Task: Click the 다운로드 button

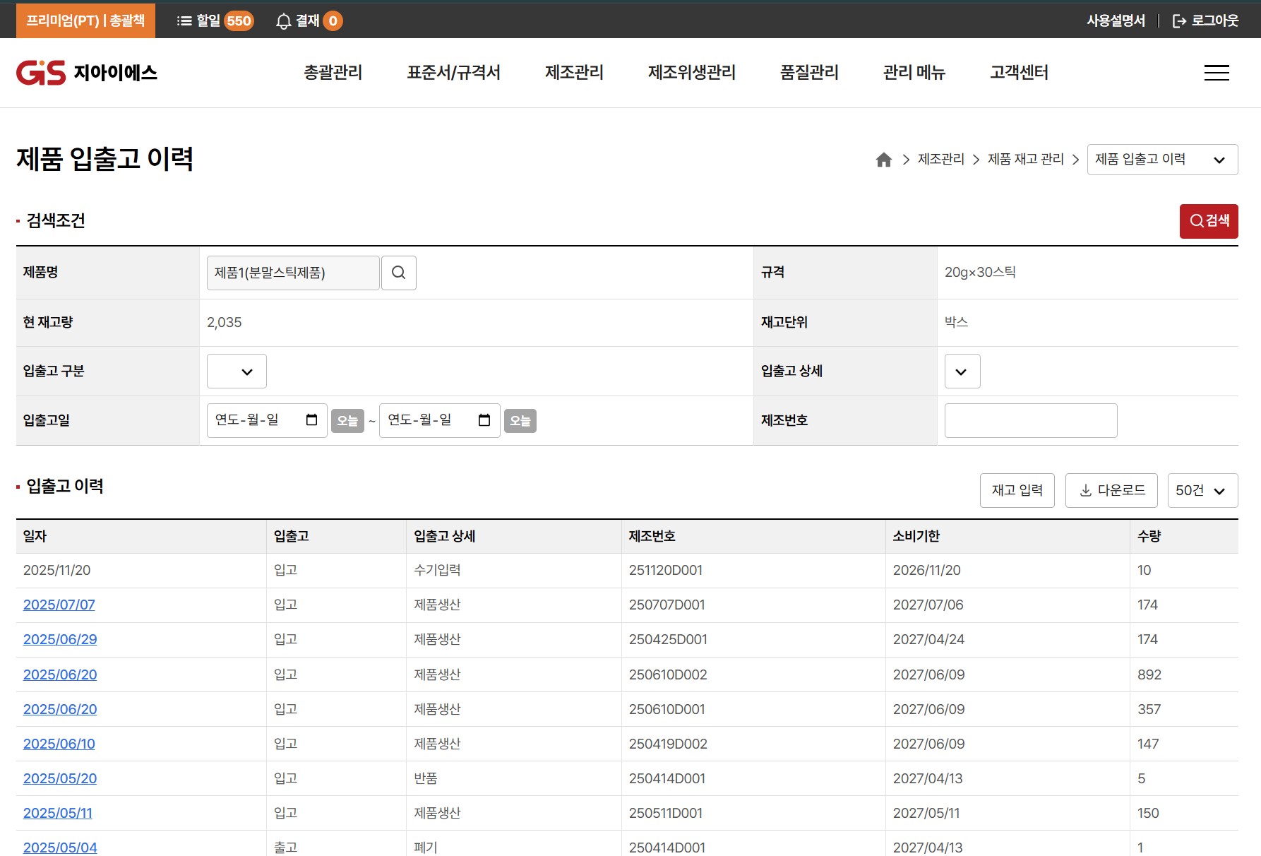Action: [x=1111, y=490]
